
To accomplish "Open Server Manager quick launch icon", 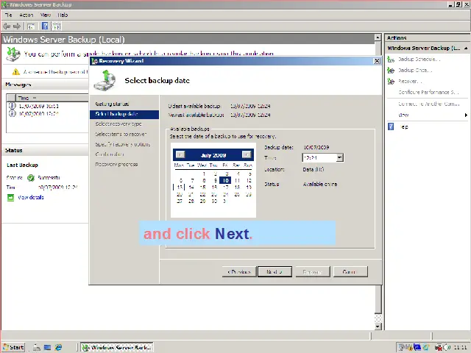I will 37,347.
